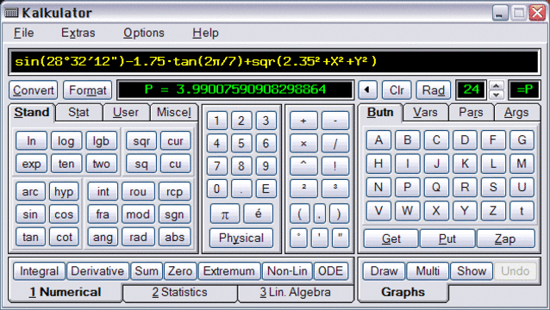The width and height of the screenshot is (550, 310).
Task: Switch to the Vars tab
Action: click(x=425, y=113)
